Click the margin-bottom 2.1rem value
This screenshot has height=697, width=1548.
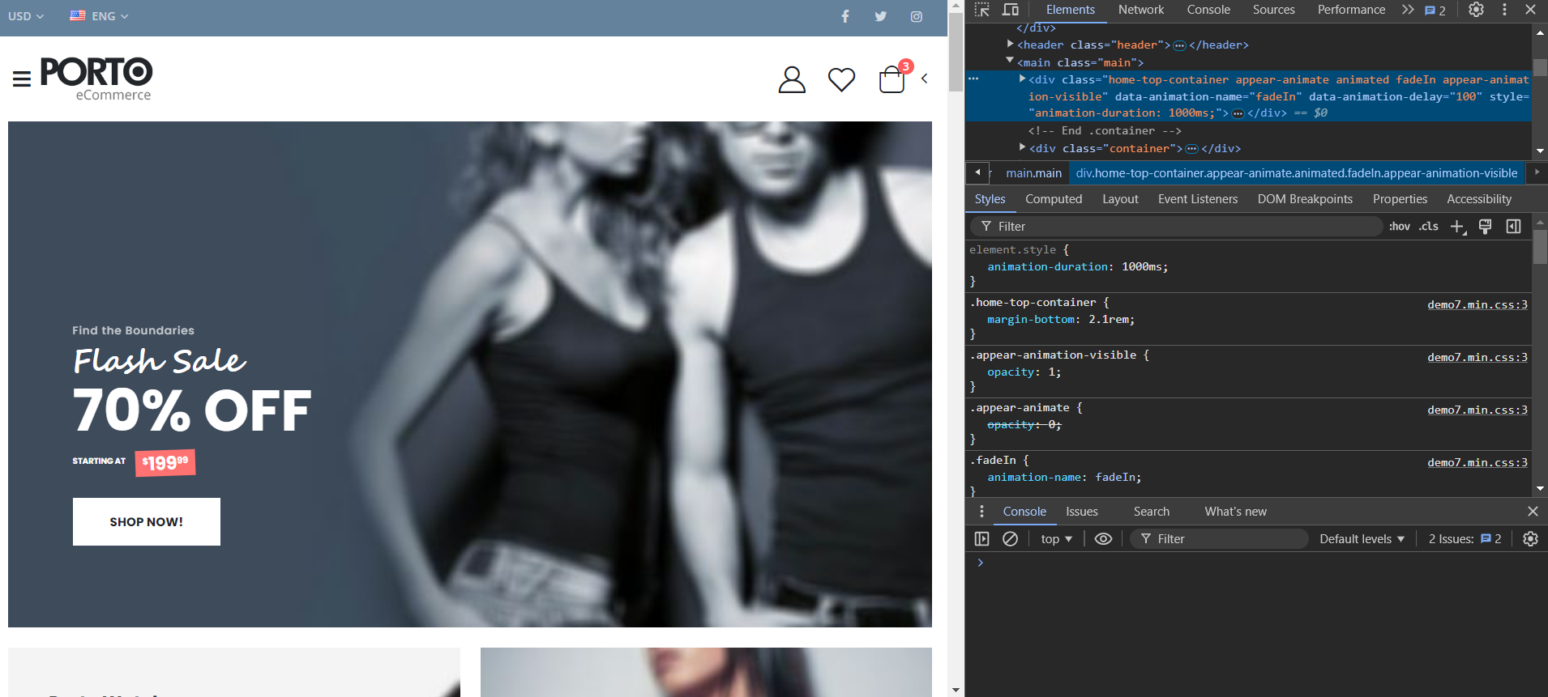tap(1110, 320)
